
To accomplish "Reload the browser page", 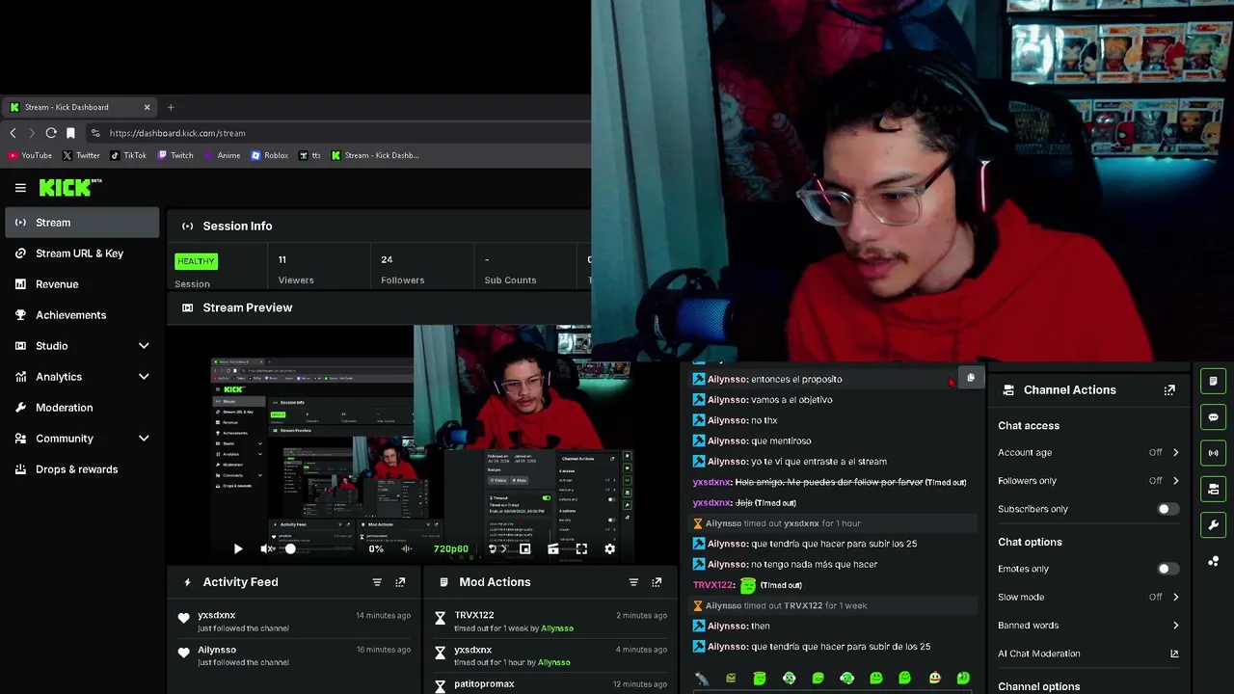I will tap(51, 133).
